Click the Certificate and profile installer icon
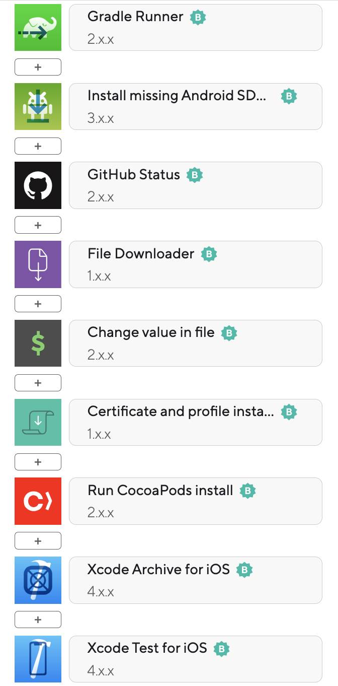 coord(38,422)
